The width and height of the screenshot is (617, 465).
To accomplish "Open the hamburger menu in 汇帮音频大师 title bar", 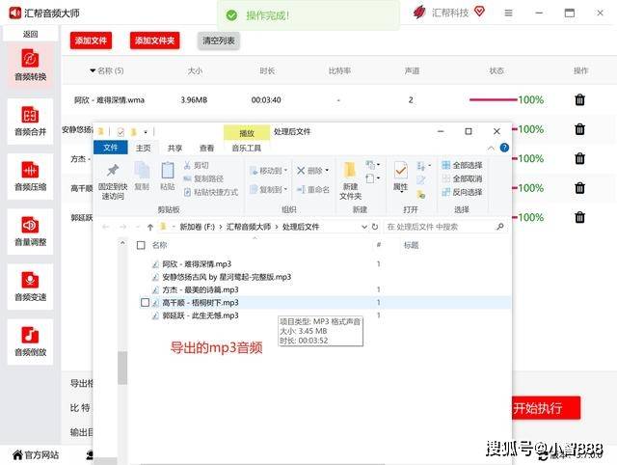I will point(508,13).
